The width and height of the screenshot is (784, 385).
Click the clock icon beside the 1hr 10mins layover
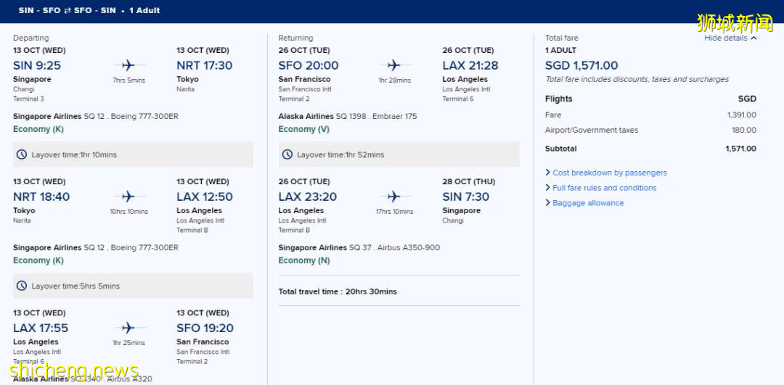pyautogui.click(x=22, y=154)
